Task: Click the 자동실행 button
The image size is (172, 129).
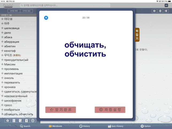Action: 110,110
